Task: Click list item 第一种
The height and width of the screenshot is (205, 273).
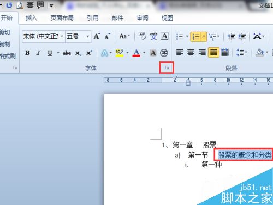Action: (x=211, y=165)
